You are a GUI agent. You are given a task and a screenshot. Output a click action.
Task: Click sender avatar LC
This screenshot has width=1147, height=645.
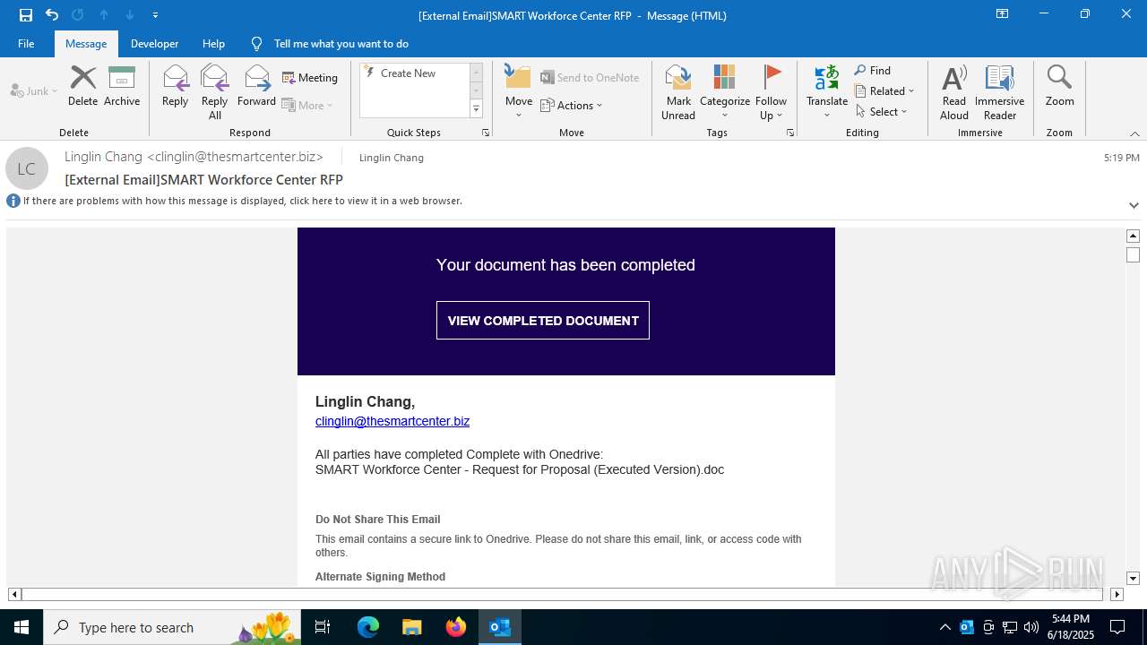(x=27, y=168)
